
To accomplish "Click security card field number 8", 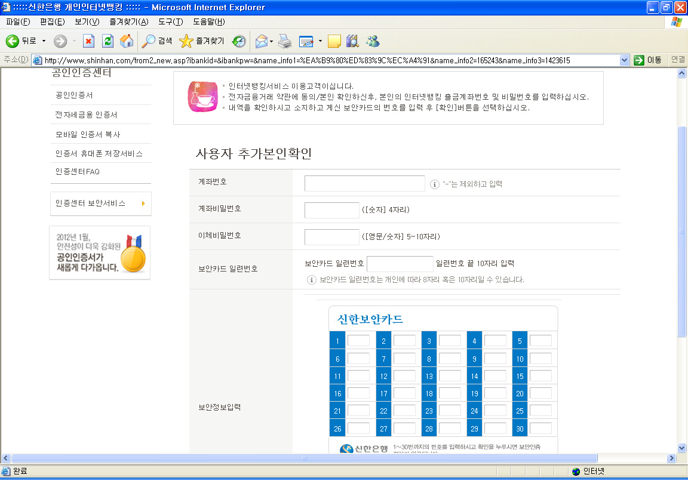I will (450, 359).
